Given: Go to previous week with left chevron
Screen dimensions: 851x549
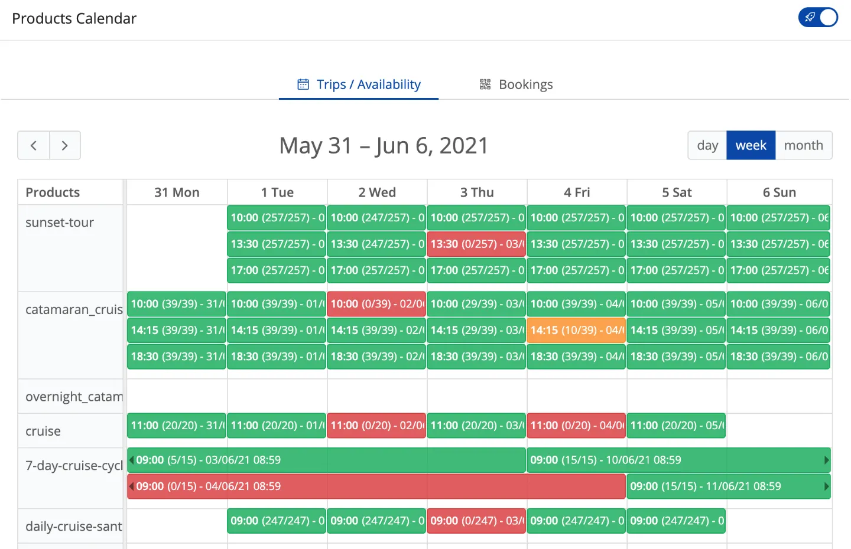Looking at the screenshot, I should (34, 145).
